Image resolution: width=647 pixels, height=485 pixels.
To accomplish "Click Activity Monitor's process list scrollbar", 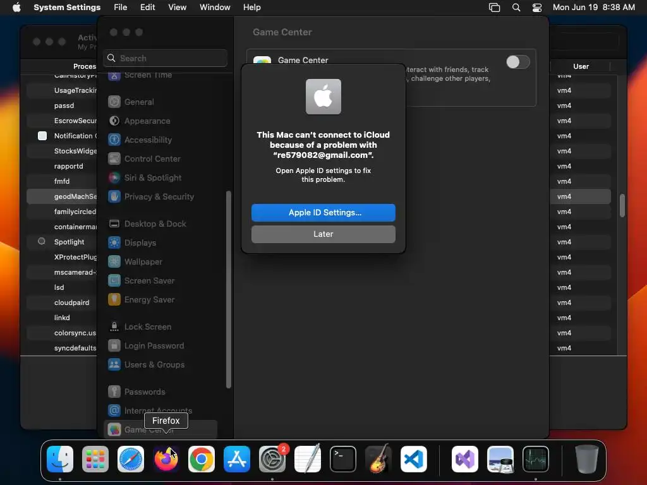I will (x=622, y=205).
